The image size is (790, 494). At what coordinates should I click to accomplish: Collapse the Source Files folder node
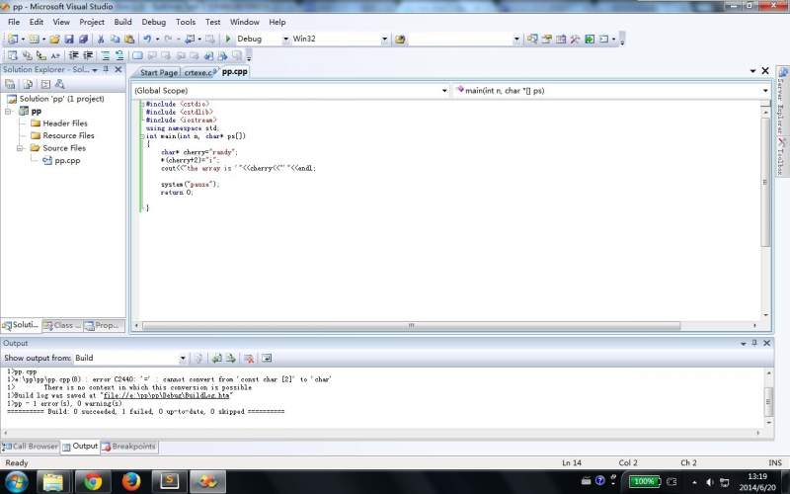click(x=21, y=148)
